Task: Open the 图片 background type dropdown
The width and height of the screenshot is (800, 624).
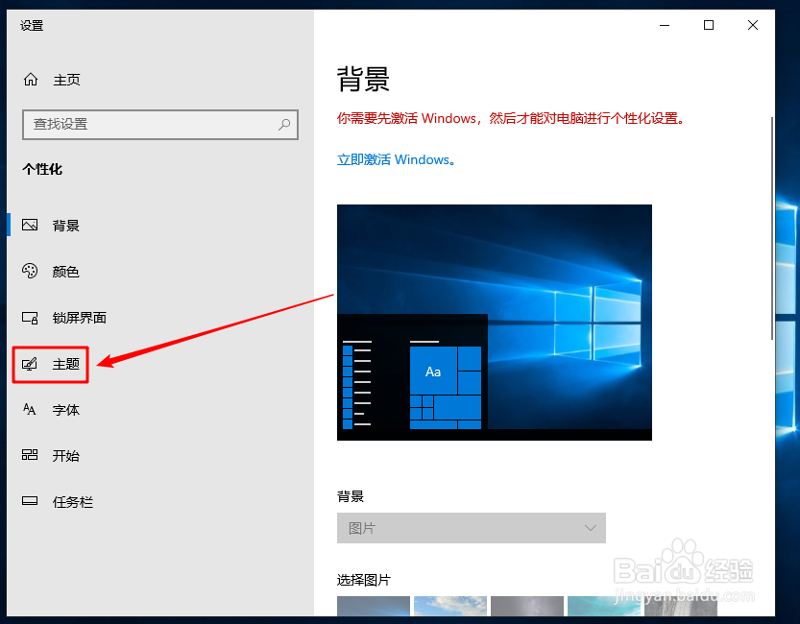Action: tap(471, 528)
